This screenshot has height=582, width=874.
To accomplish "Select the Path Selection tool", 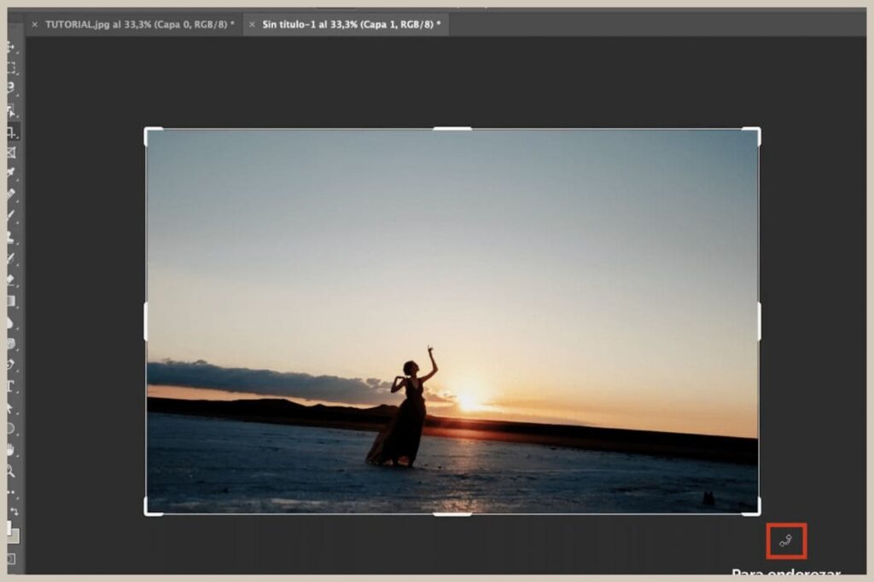I will point(10,408).
